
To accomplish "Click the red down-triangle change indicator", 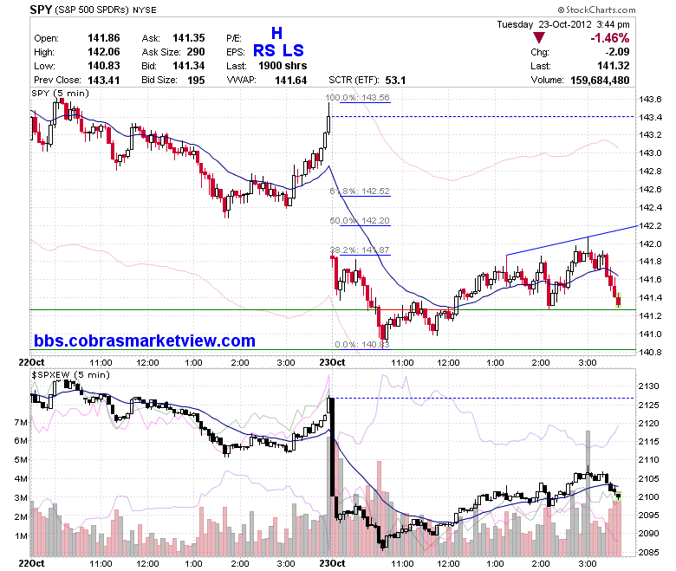I will click(539, 37).
